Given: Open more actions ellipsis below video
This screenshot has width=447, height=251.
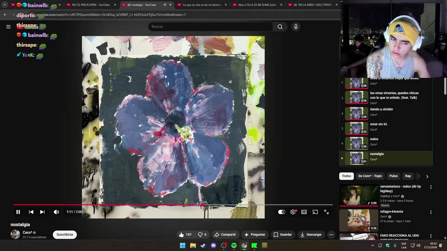Looking at the screenshot, I should (x=331, y=235).
